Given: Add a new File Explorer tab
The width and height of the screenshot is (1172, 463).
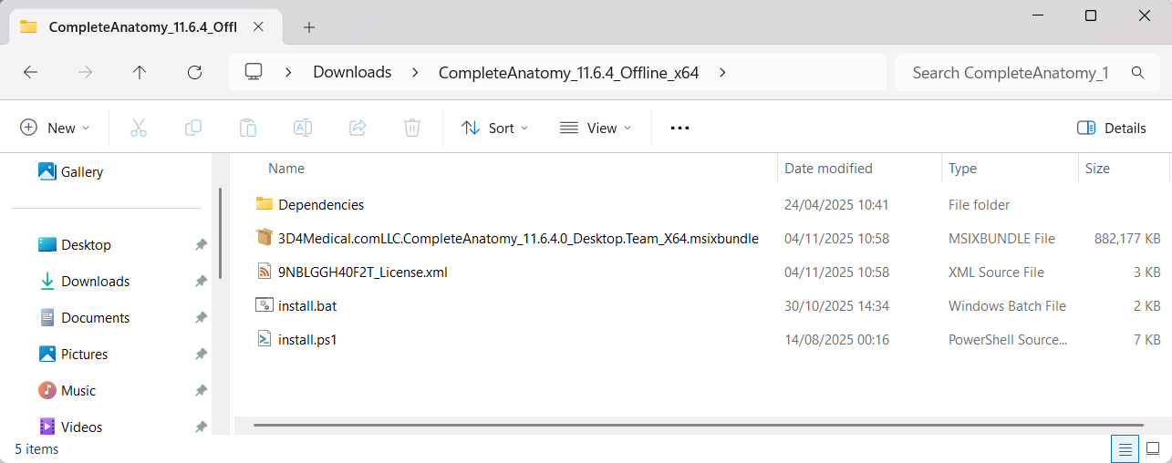Looking at the screenshot, I should [309, 27].
